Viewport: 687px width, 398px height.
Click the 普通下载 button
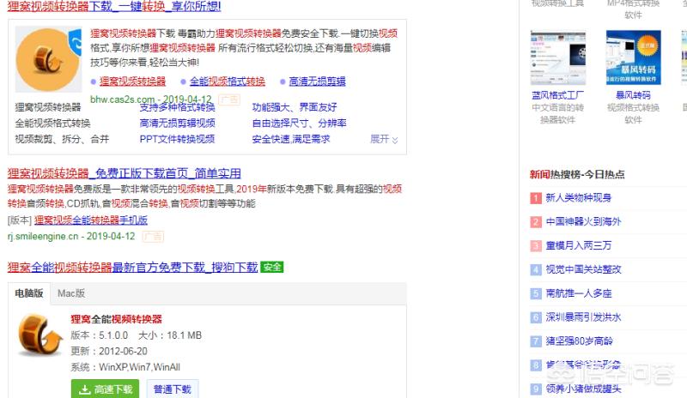pyautogui.click(x=173, y=389)
